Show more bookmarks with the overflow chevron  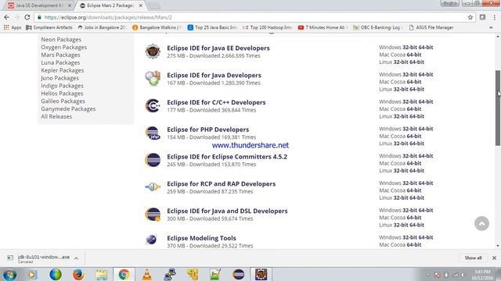pyautogui.click(x=491, y=28)
